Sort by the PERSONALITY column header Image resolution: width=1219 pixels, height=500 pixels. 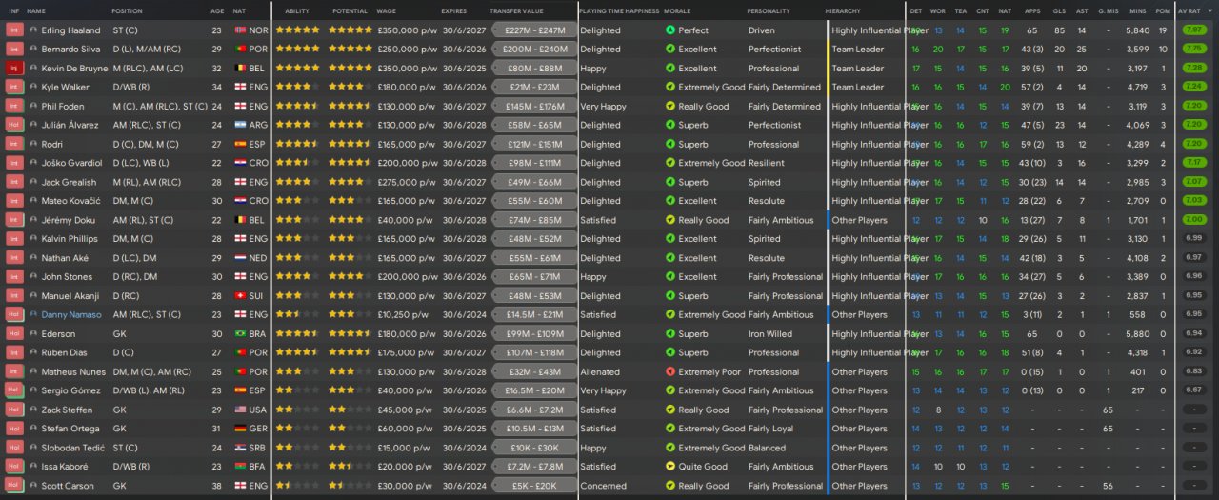click(x=769, y=10)
